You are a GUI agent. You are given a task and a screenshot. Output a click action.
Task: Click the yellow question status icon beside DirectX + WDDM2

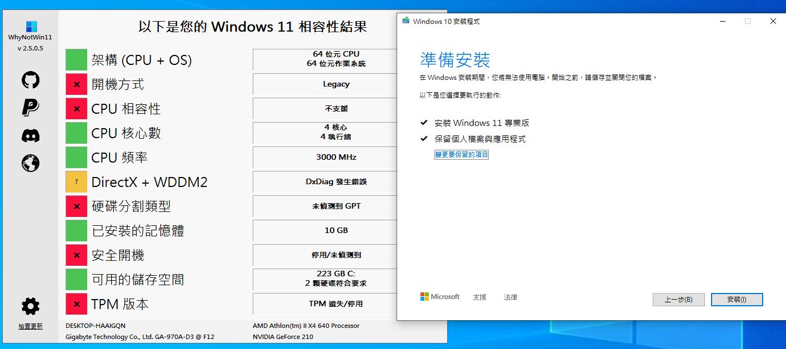[76, 181]
